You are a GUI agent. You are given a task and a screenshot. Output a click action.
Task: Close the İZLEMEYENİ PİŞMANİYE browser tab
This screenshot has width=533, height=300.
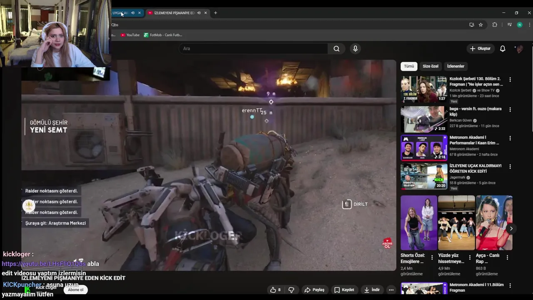tap(206, 13)
